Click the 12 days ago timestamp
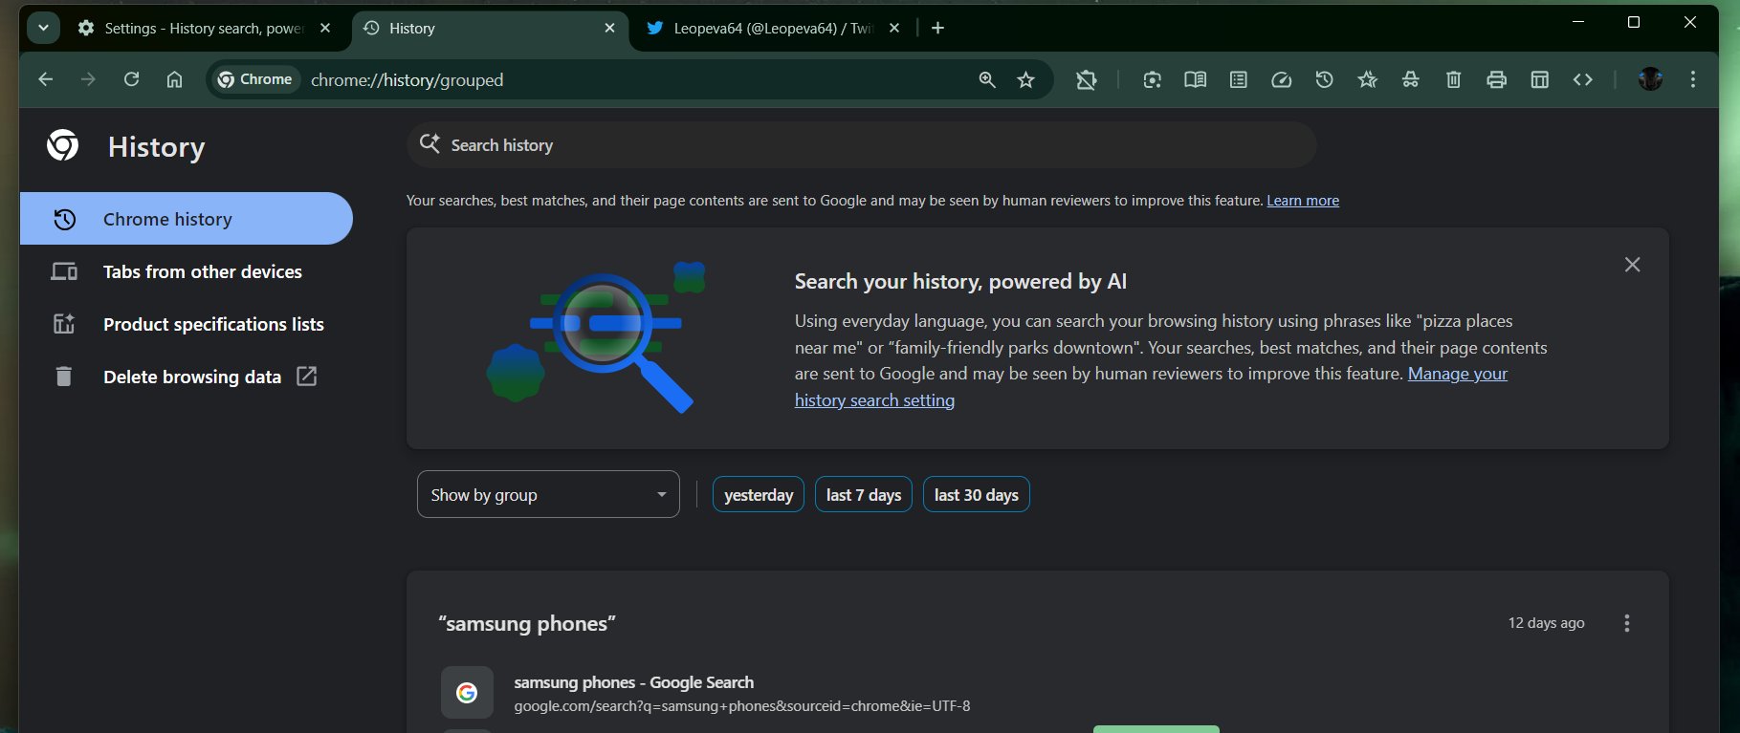This screenshot has height=733, width=1740. pyautogui.click(x=1546, y=623)
